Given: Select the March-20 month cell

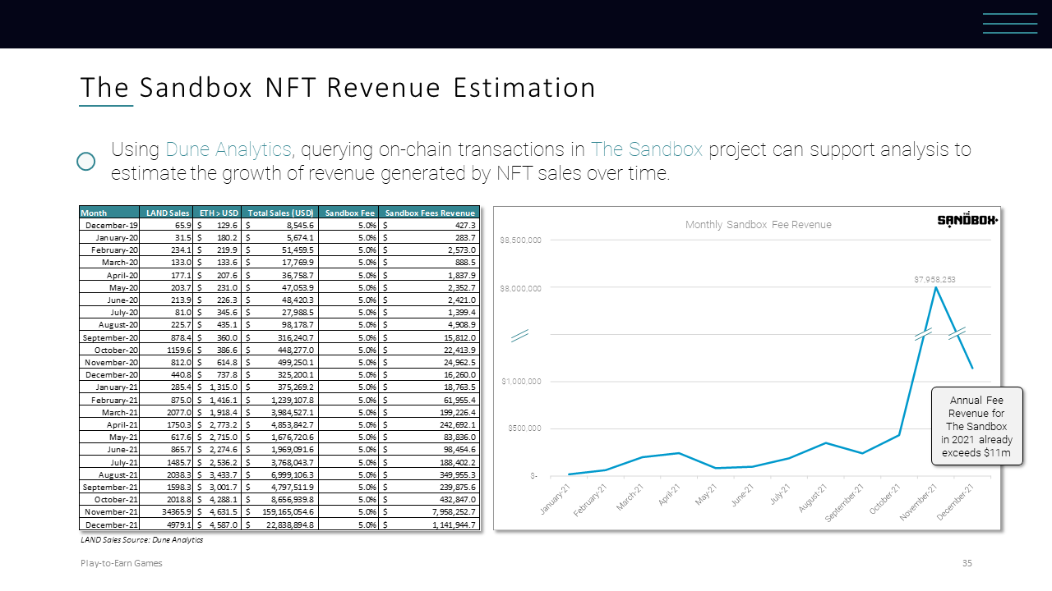Looking at the screenshot, I should [x=108, y=263].
